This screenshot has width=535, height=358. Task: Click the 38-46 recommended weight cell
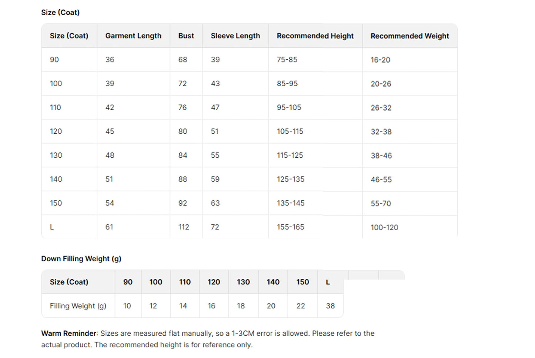[x=381, y=155]
